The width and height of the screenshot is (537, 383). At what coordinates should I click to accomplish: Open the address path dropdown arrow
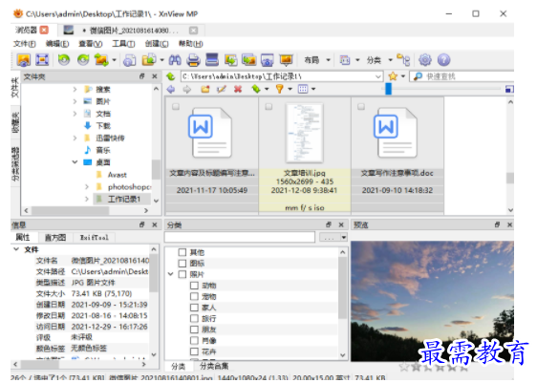[378, 76]
